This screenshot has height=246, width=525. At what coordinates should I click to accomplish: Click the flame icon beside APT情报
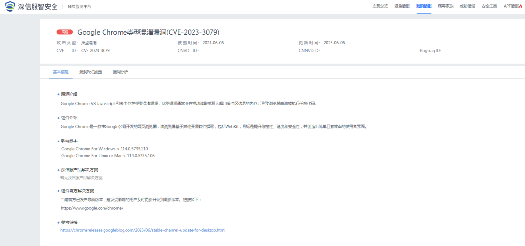click(x=520, y=6)
